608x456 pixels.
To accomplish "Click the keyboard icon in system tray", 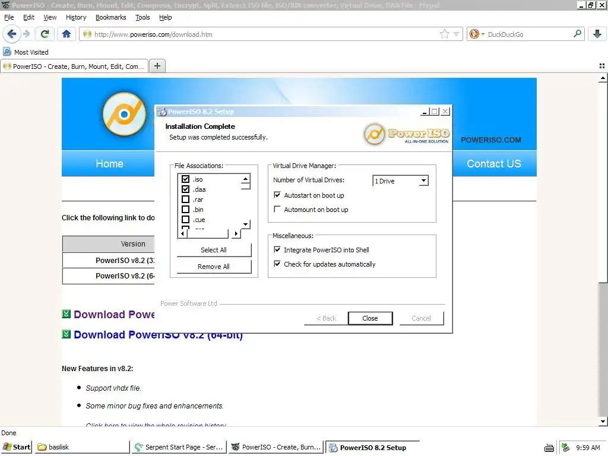I will [549, 448].
